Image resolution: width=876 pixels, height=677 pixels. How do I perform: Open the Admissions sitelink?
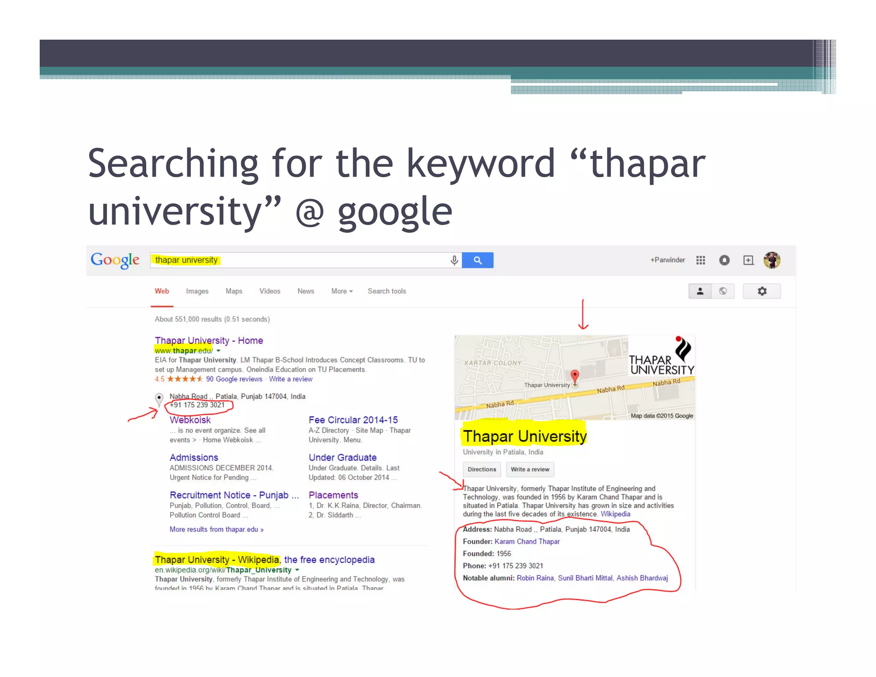tap(194, 457)
